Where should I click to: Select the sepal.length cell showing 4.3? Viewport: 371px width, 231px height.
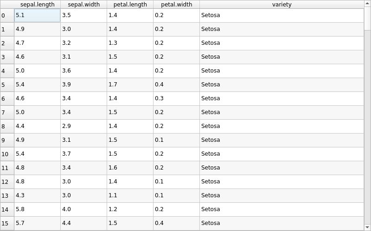[x=37, y=195]
